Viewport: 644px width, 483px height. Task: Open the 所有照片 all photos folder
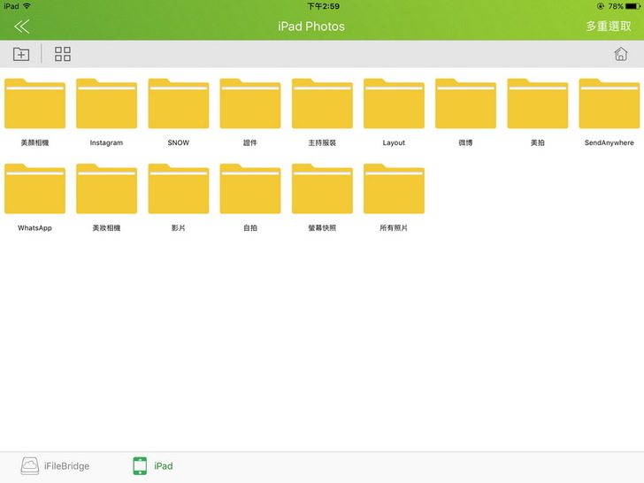coord(394,188)
